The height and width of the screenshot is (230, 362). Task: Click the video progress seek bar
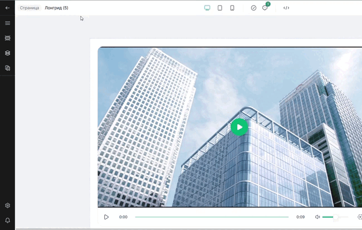click(x=212, y=217)
